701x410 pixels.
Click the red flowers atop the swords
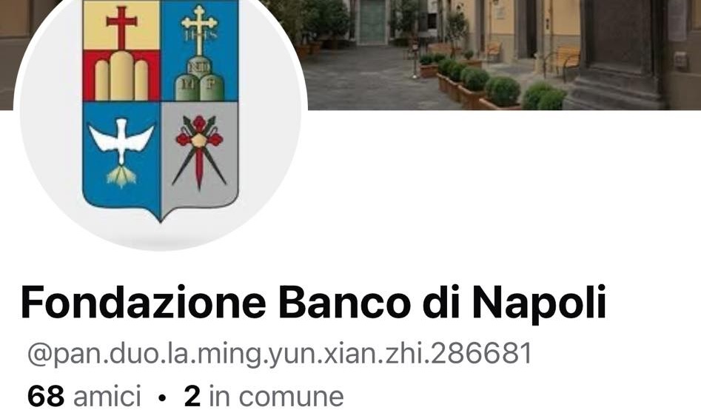(199, 132)
